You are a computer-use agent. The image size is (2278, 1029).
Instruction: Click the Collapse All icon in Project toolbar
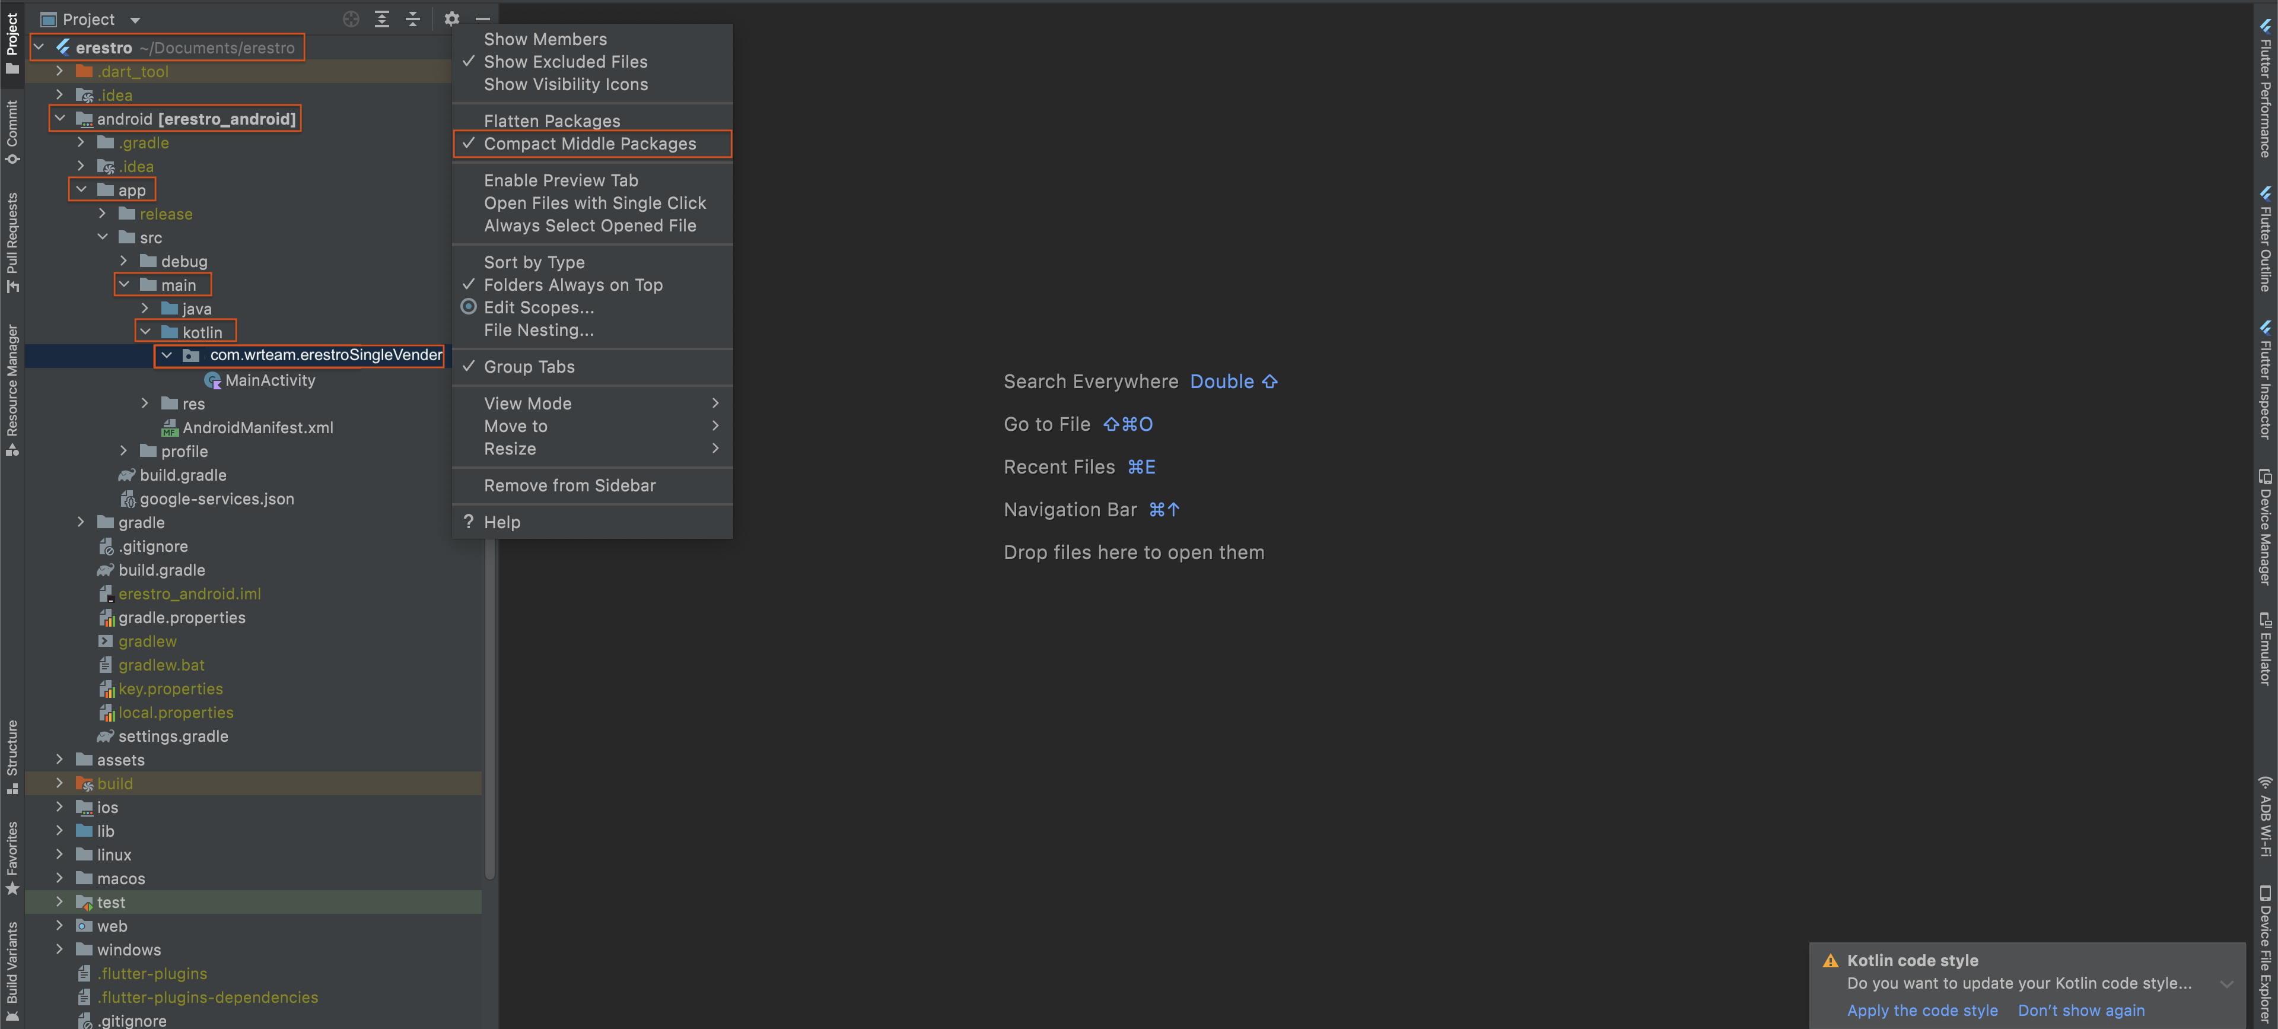click(413, 18)
